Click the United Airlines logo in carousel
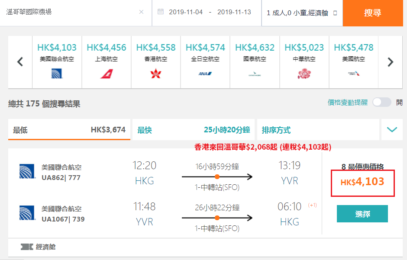The height and width of the screenshot is (260, 407). tap(57, 74)
